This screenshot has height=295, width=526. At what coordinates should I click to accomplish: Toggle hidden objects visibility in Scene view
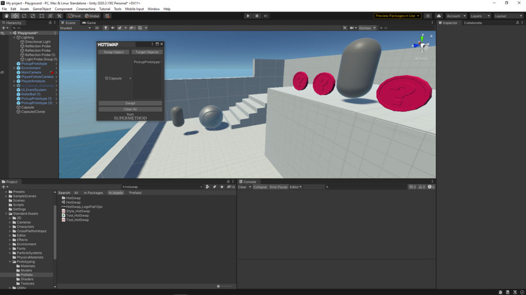132,28
